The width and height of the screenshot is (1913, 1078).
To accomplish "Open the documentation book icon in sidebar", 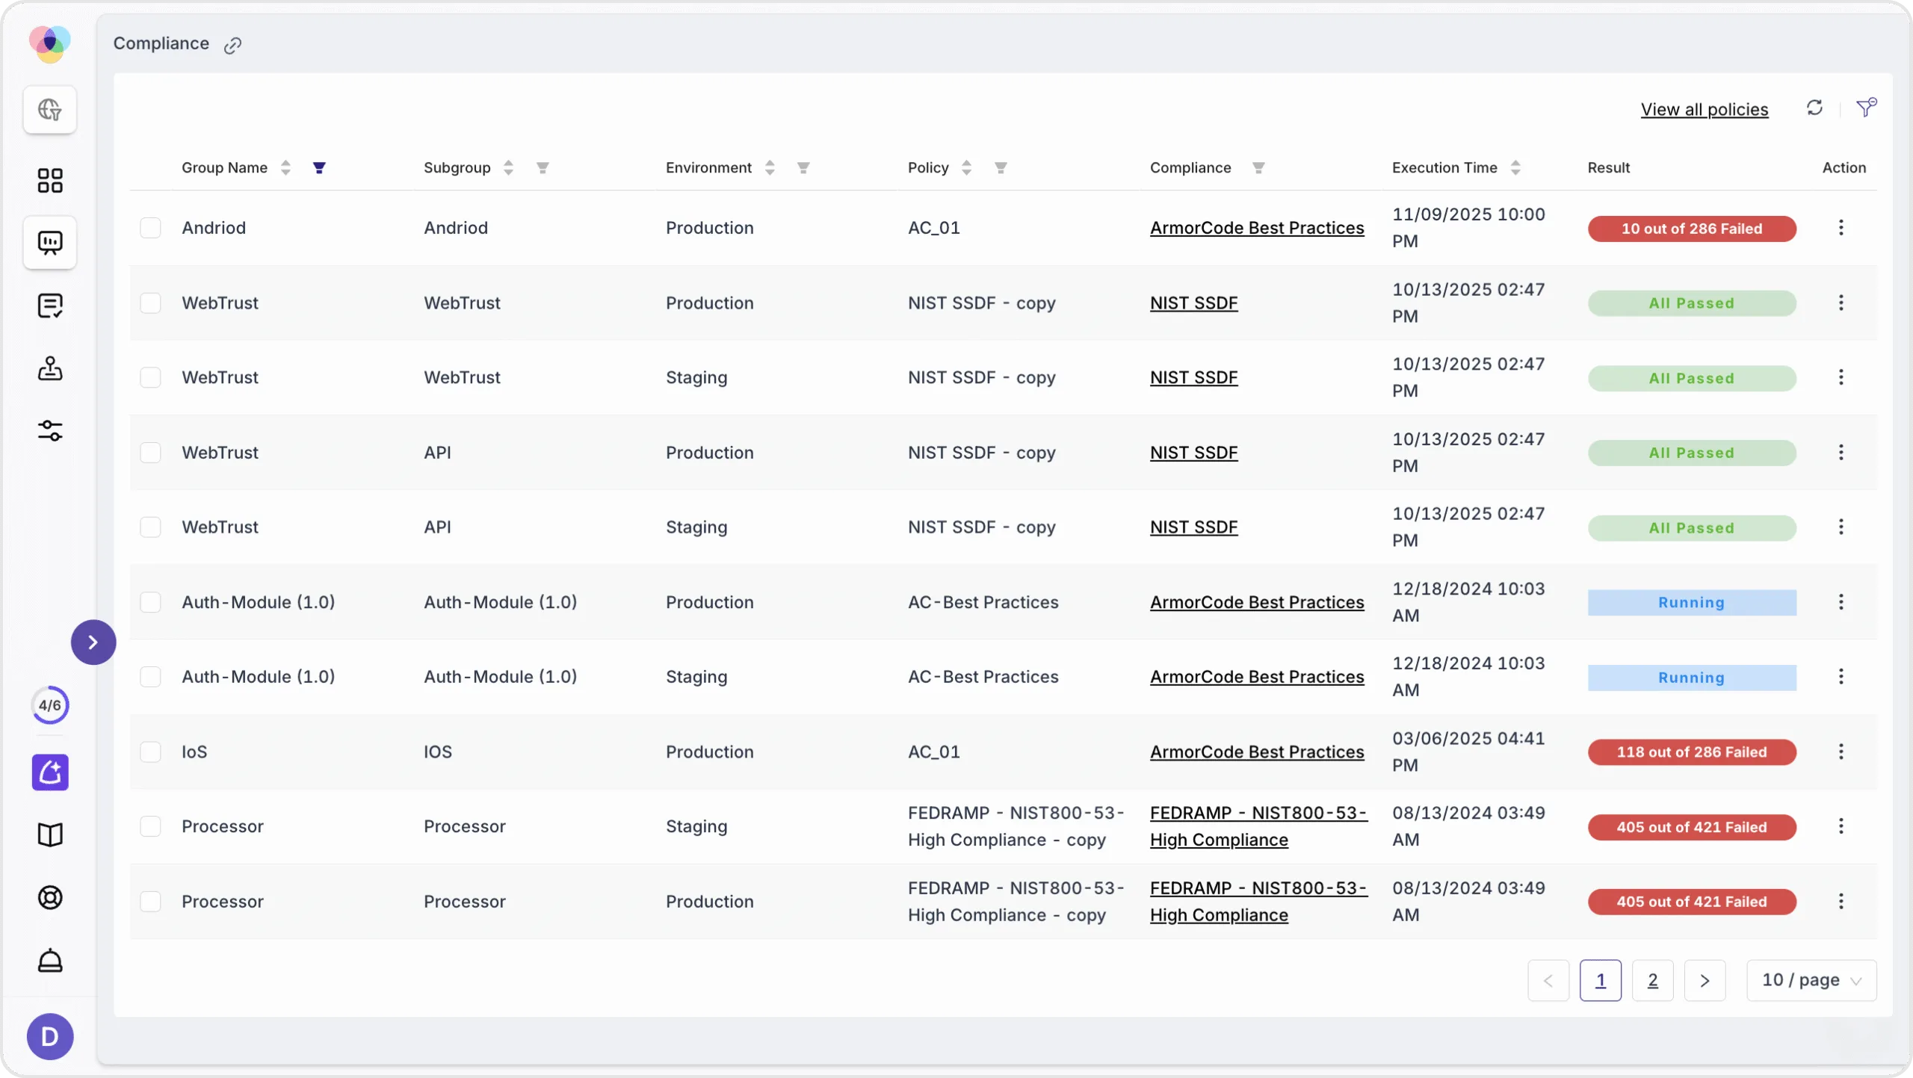I will [x=49, y=834].
